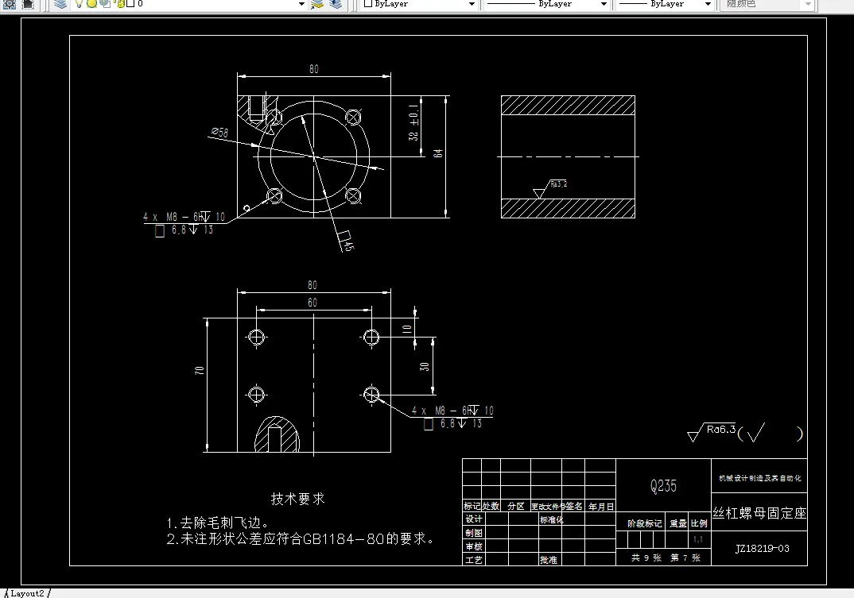The image size is (854, 598).
Task: Select the upper-left 4 x M8 - 6H callout
Action: coord(184,224)
